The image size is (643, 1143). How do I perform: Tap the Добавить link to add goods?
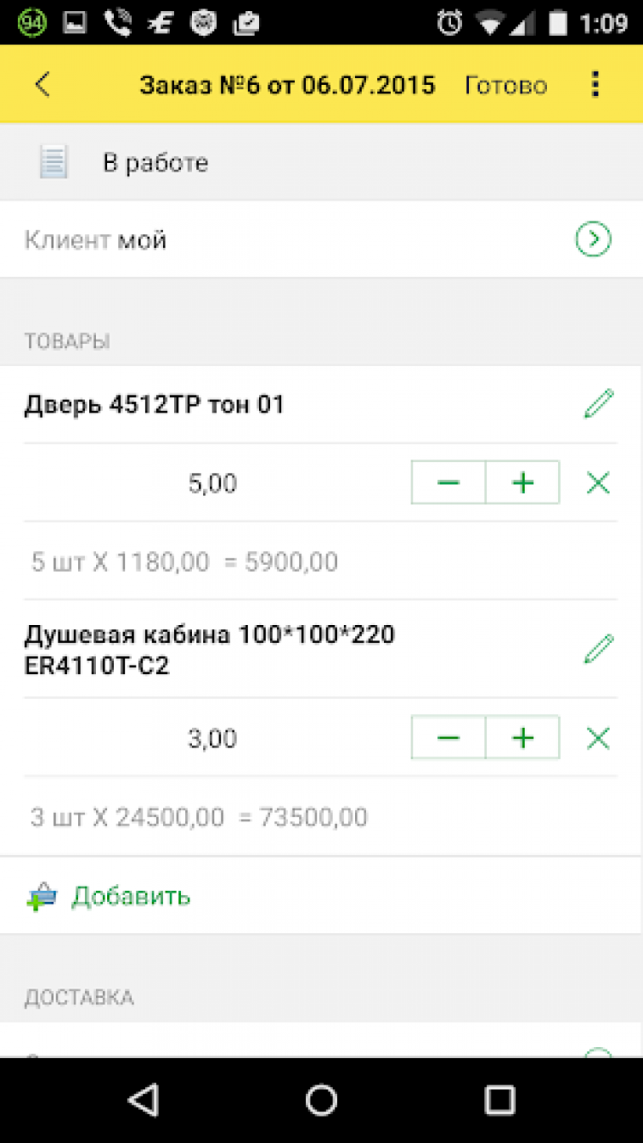(x=130, y=896)
